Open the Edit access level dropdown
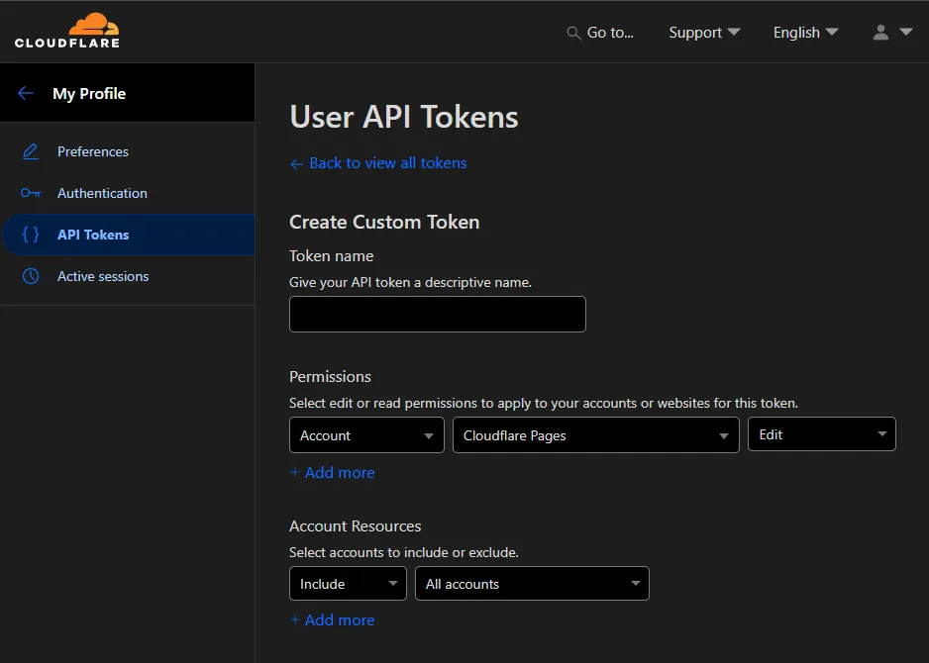 coord(821,434)
